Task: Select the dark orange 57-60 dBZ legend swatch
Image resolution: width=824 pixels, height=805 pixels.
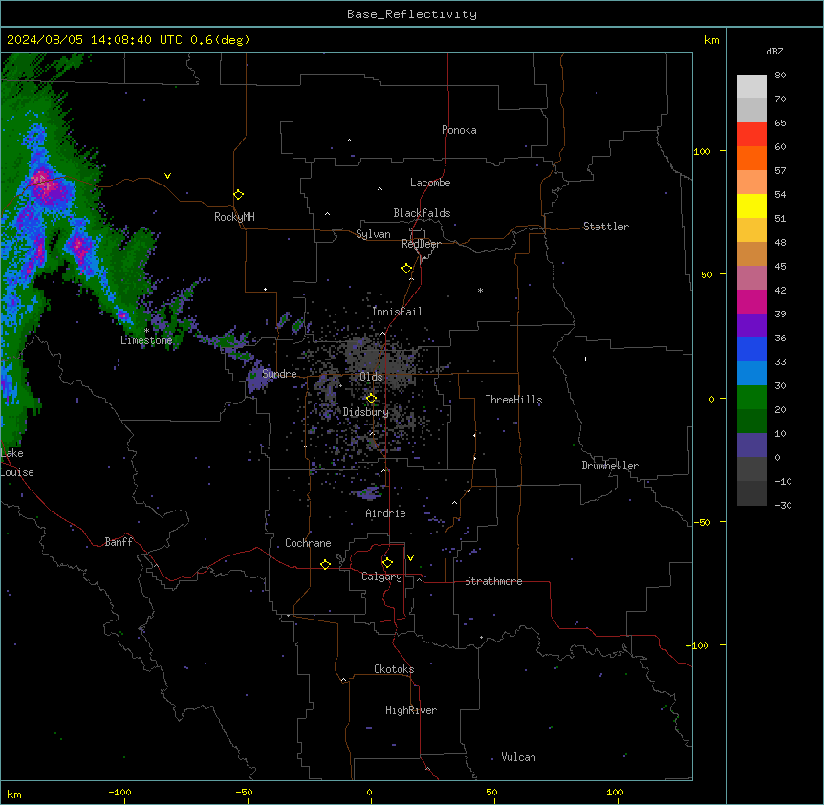Action: [x=751, y=158]
